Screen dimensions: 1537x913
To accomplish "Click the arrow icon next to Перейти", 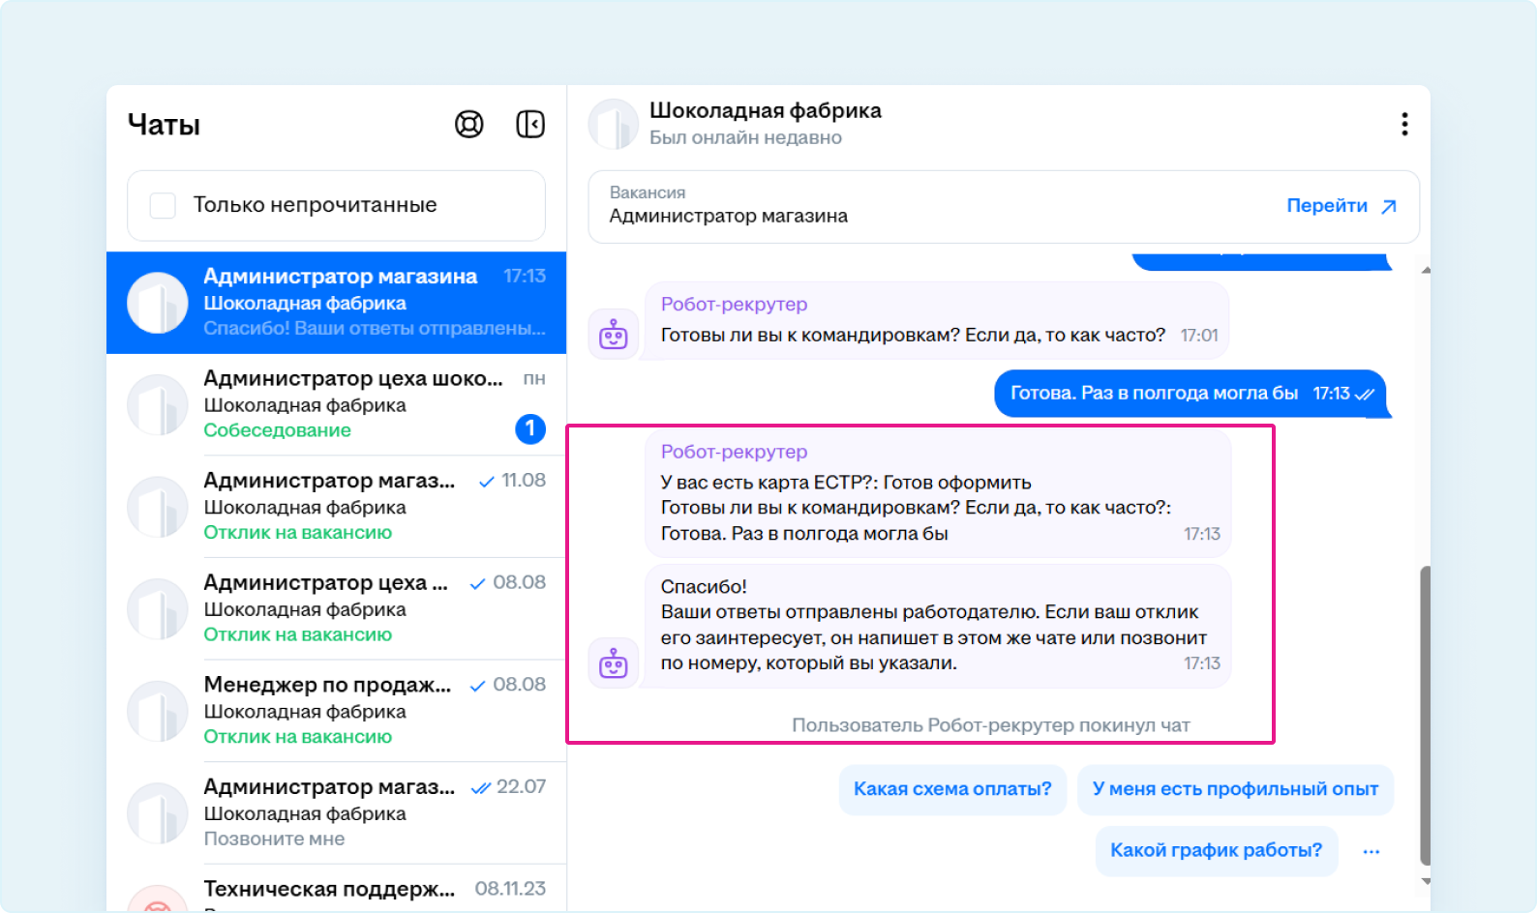I will point(1389,206).
